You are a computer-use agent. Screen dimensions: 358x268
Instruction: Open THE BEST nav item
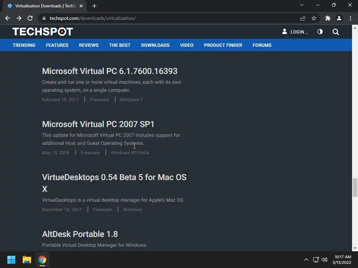coord(120,45)
